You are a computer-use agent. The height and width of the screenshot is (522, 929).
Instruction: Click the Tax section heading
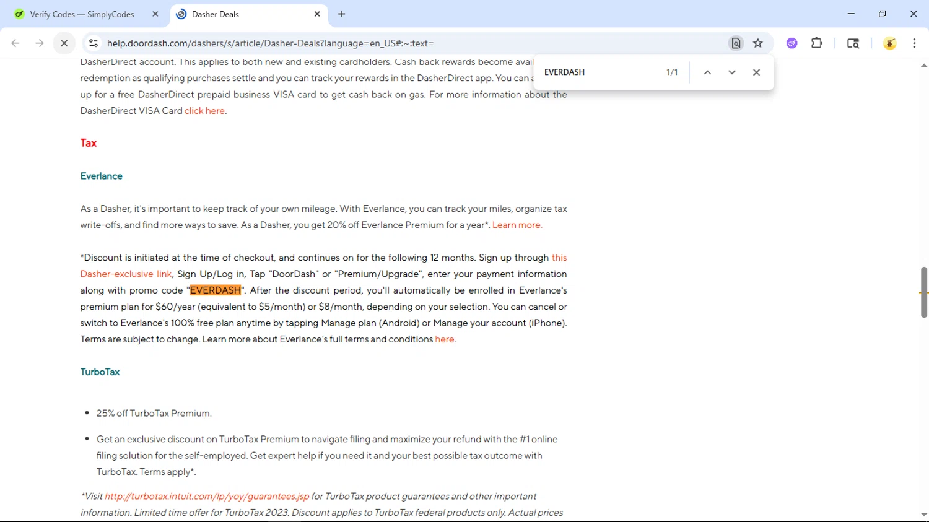tap(89, 143)
